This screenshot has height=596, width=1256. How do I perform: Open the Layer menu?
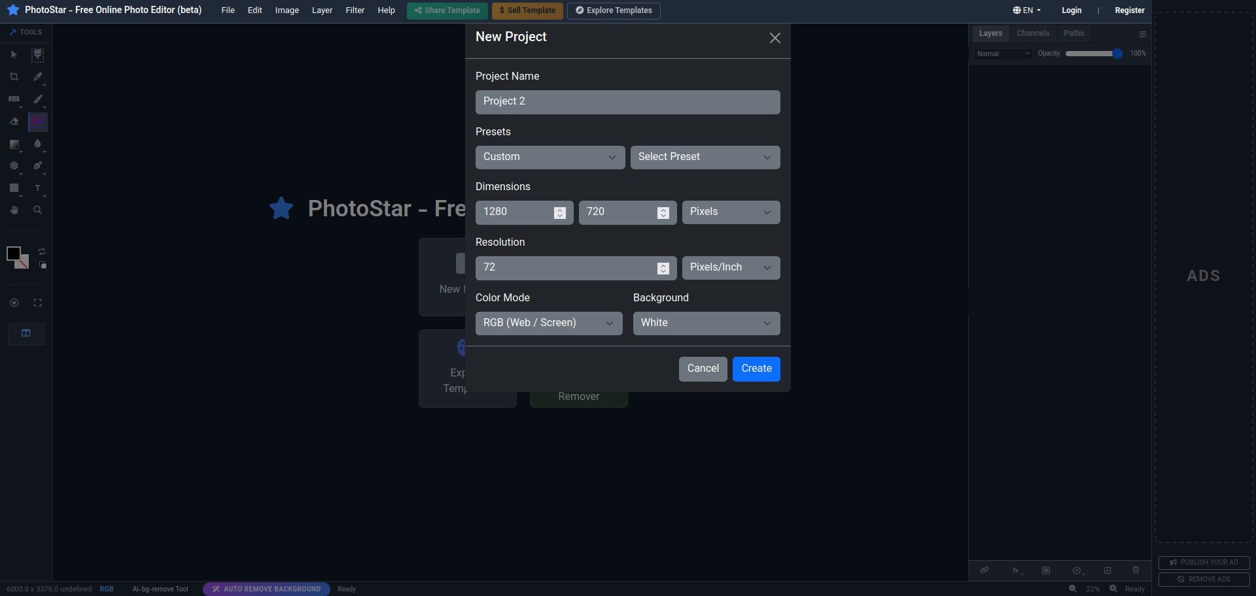pos(322,10)
